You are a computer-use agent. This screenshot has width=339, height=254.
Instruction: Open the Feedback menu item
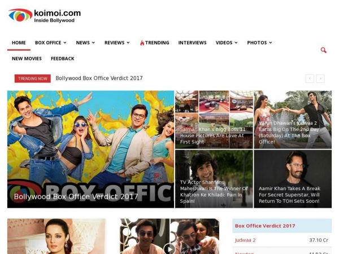(x=63, y=59)
